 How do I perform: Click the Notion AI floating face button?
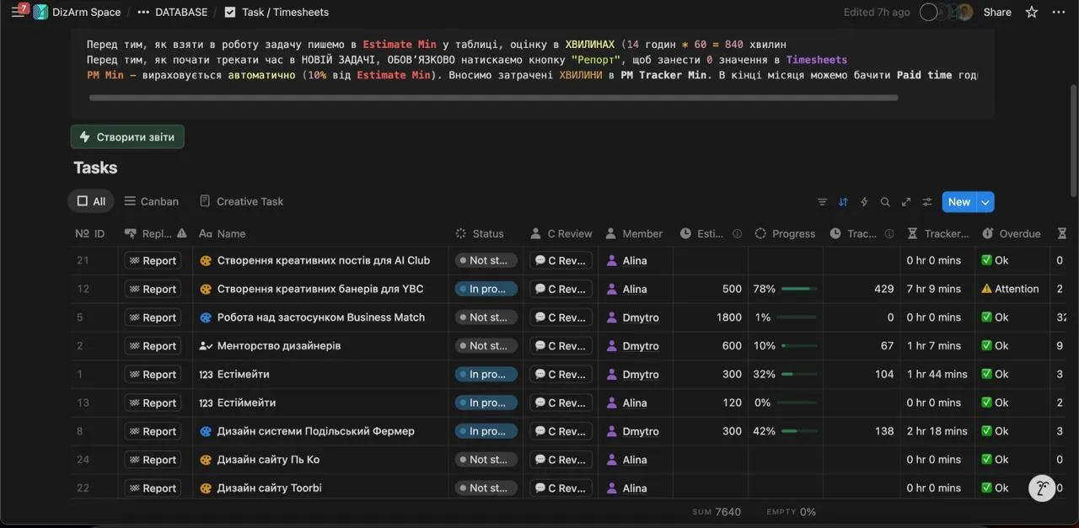point(1042,488)
